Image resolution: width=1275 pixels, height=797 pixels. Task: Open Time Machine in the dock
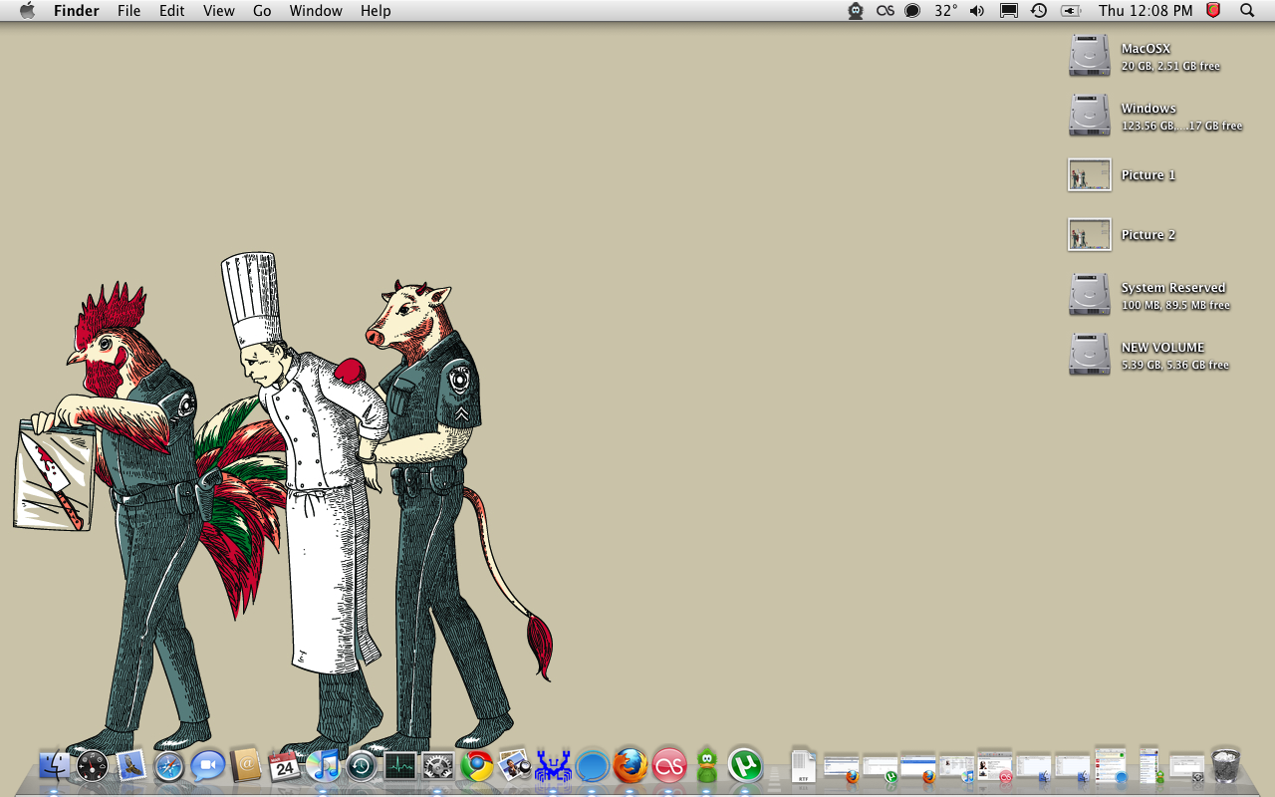tap(361, 766)
